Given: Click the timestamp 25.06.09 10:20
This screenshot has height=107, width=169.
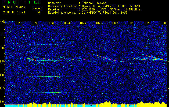Looking at the screenshot, I should pos(14,12).
